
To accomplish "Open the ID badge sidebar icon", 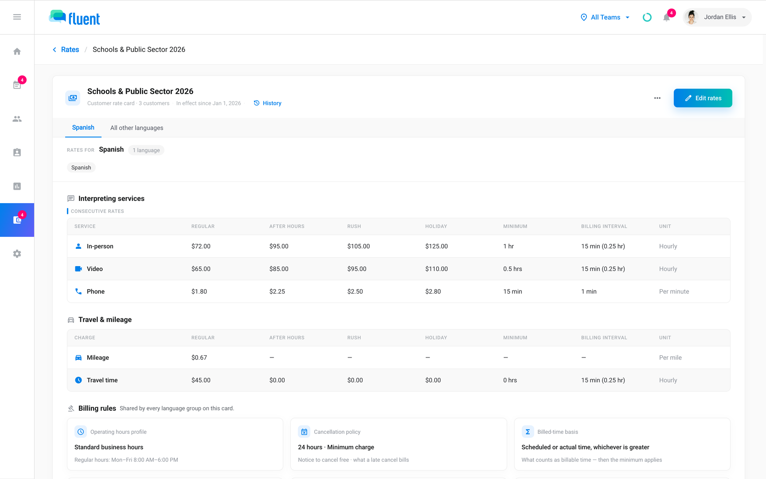I will pos(17,153).
